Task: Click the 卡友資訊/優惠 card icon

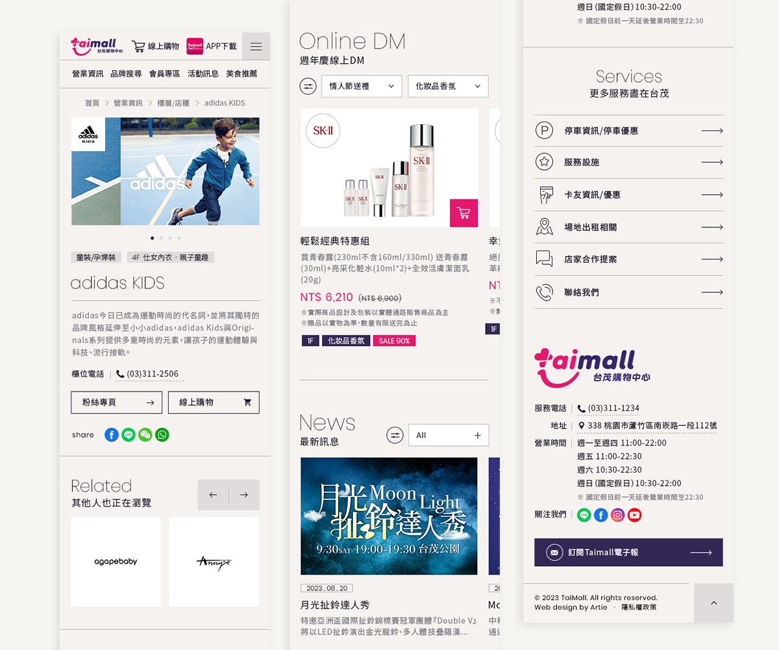Action: [x=545, y=195]
